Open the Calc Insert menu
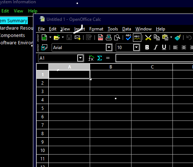Screen dimensions: 193x167 click(79, 29)
